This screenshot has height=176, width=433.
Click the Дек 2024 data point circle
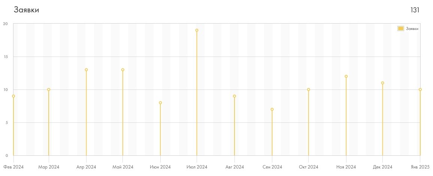(x=382, y=83)
